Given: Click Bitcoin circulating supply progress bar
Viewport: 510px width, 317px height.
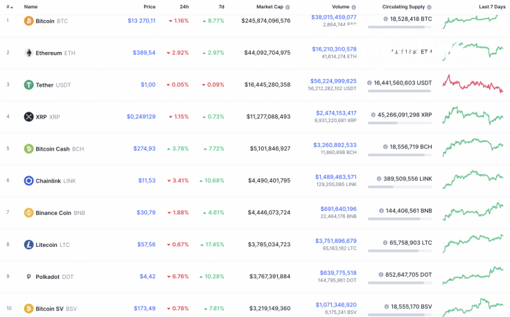Looking at the screenshot, I should click(400, 27).
